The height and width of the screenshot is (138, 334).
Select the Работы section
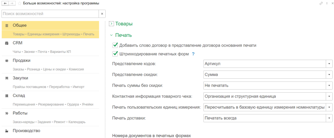coord(20,113)
